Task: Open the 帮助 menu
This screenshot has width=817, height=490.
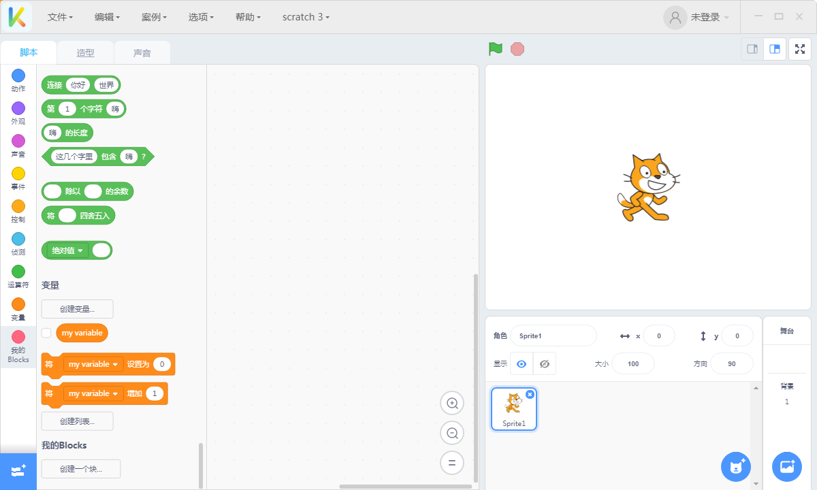Action: click(248, 17)
